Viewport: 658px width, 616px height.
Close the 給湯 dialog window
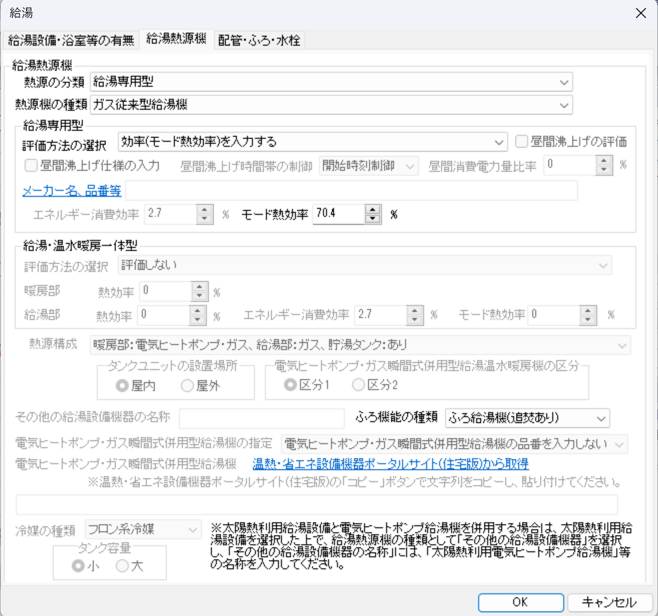640,13
